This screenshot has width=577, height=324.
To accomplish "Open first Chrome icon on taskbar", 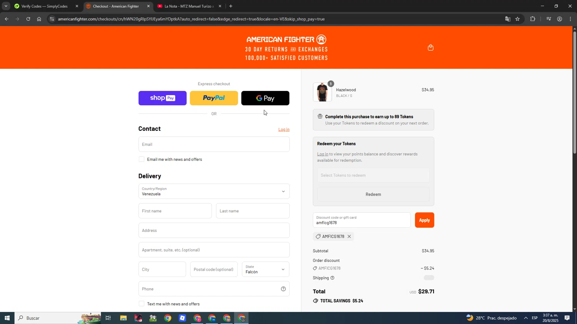I will [x=168, y=318].
